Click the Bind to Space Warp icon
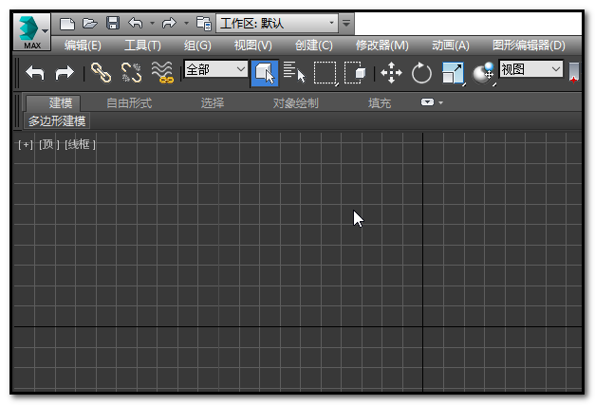Viewport: 595px width, 405px height. pos(162,72)
